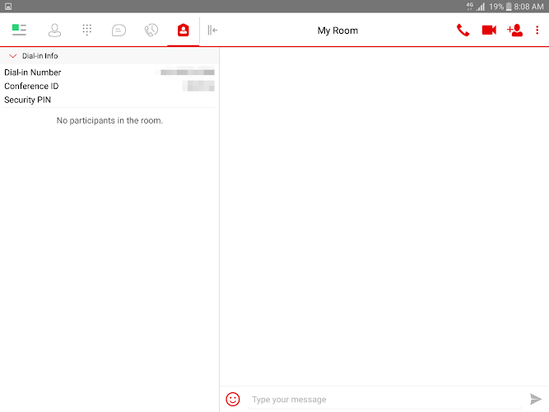Send the chat message
The image size is (549, 412).
[x=535, y=399]
